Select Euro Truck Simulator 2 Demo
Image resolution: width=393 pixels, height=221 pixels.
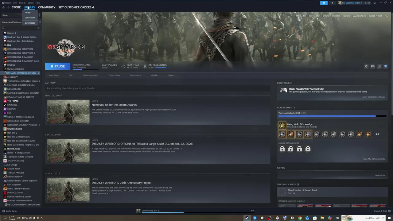click(x=21, y=85)
